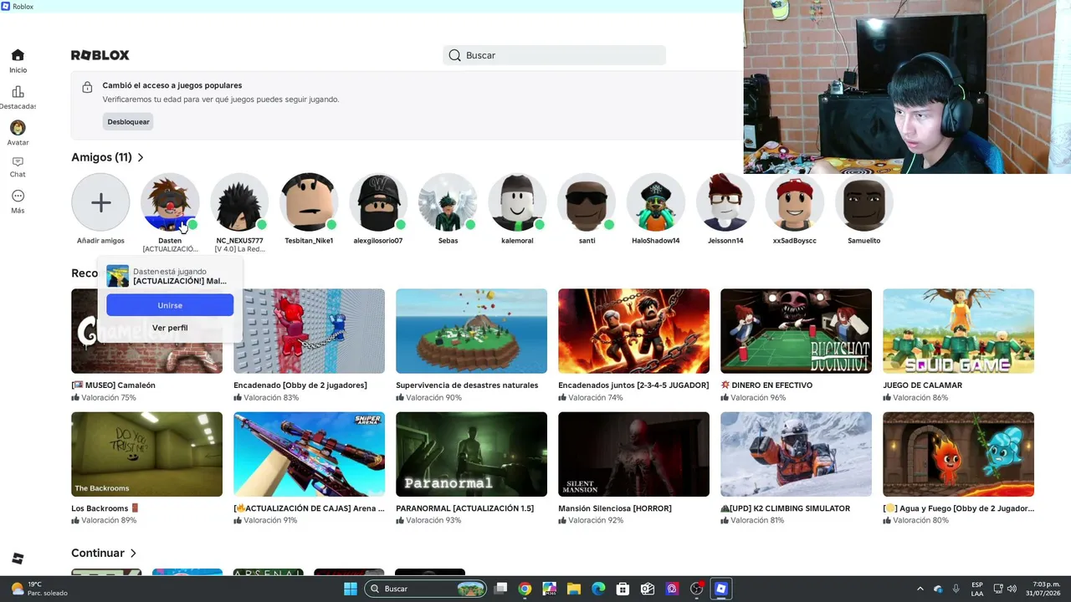Click 'Mansión Silenciosa [HORROR]' title
Screen dimensions: 1071x602
tap(614, 508)
